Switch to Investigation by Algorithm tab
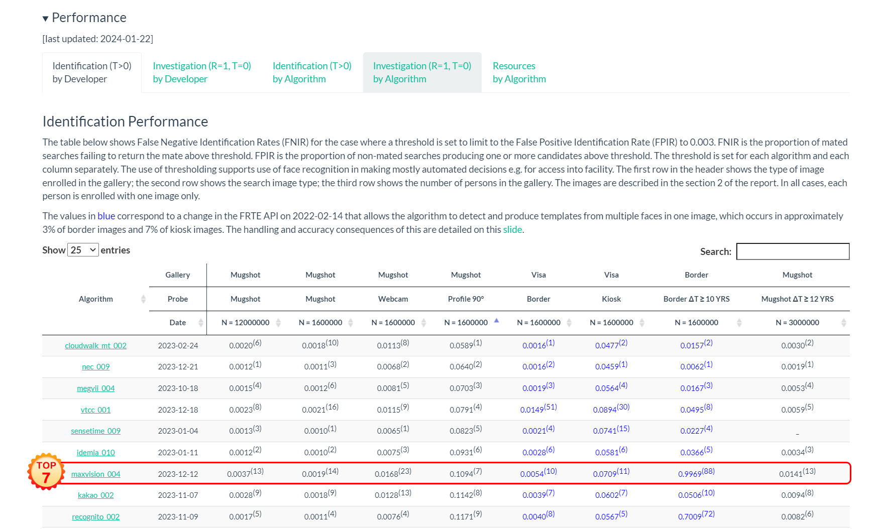Viewport: 889px width, 529px height. click(422, 72)
